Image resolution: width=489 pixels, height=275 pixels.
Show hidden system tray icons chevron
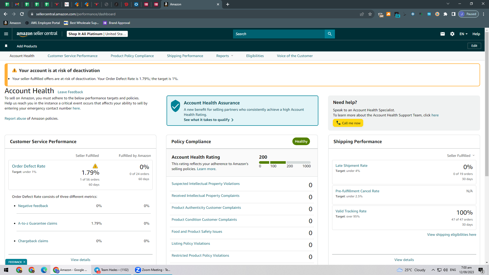pos(433,270)
